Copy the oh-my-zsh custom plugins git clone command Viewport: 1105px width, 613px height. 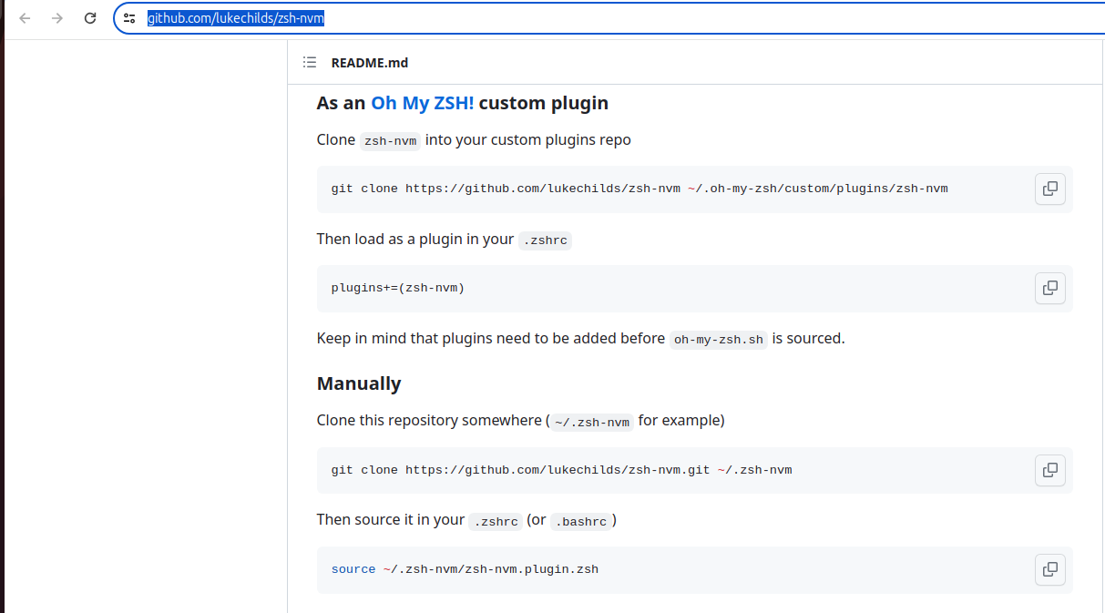coord(1050,189)
